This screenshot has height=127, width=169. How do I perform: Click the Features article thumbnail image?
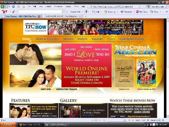[x=20, y=111]
